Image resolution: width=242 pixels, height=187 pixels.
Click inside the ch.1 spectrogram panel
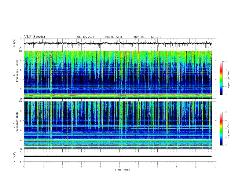[x=118, y=75]
